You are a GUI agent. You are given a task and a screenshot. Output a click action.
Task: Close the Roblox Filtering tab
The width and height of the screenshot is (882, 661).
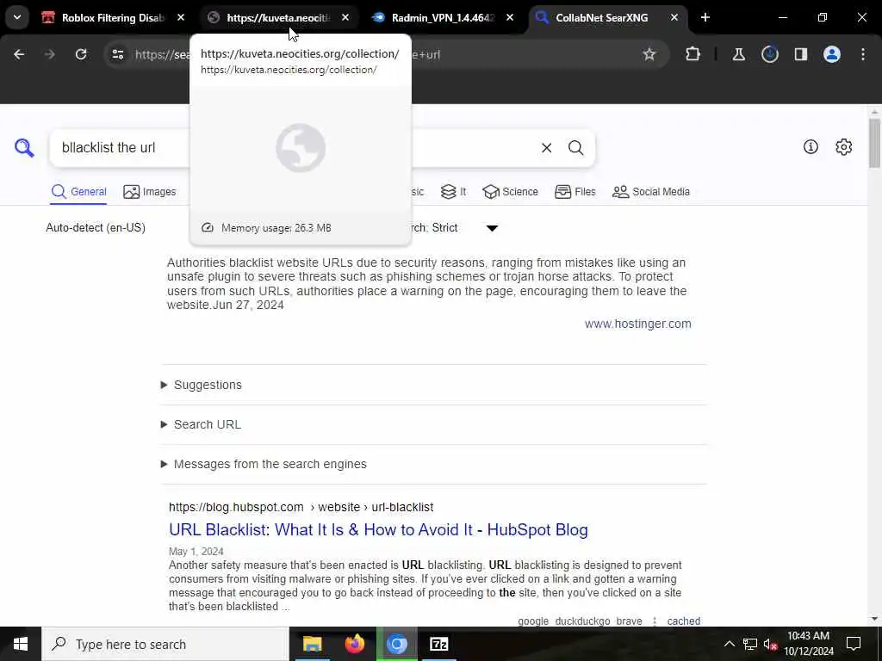coord(181,18)
